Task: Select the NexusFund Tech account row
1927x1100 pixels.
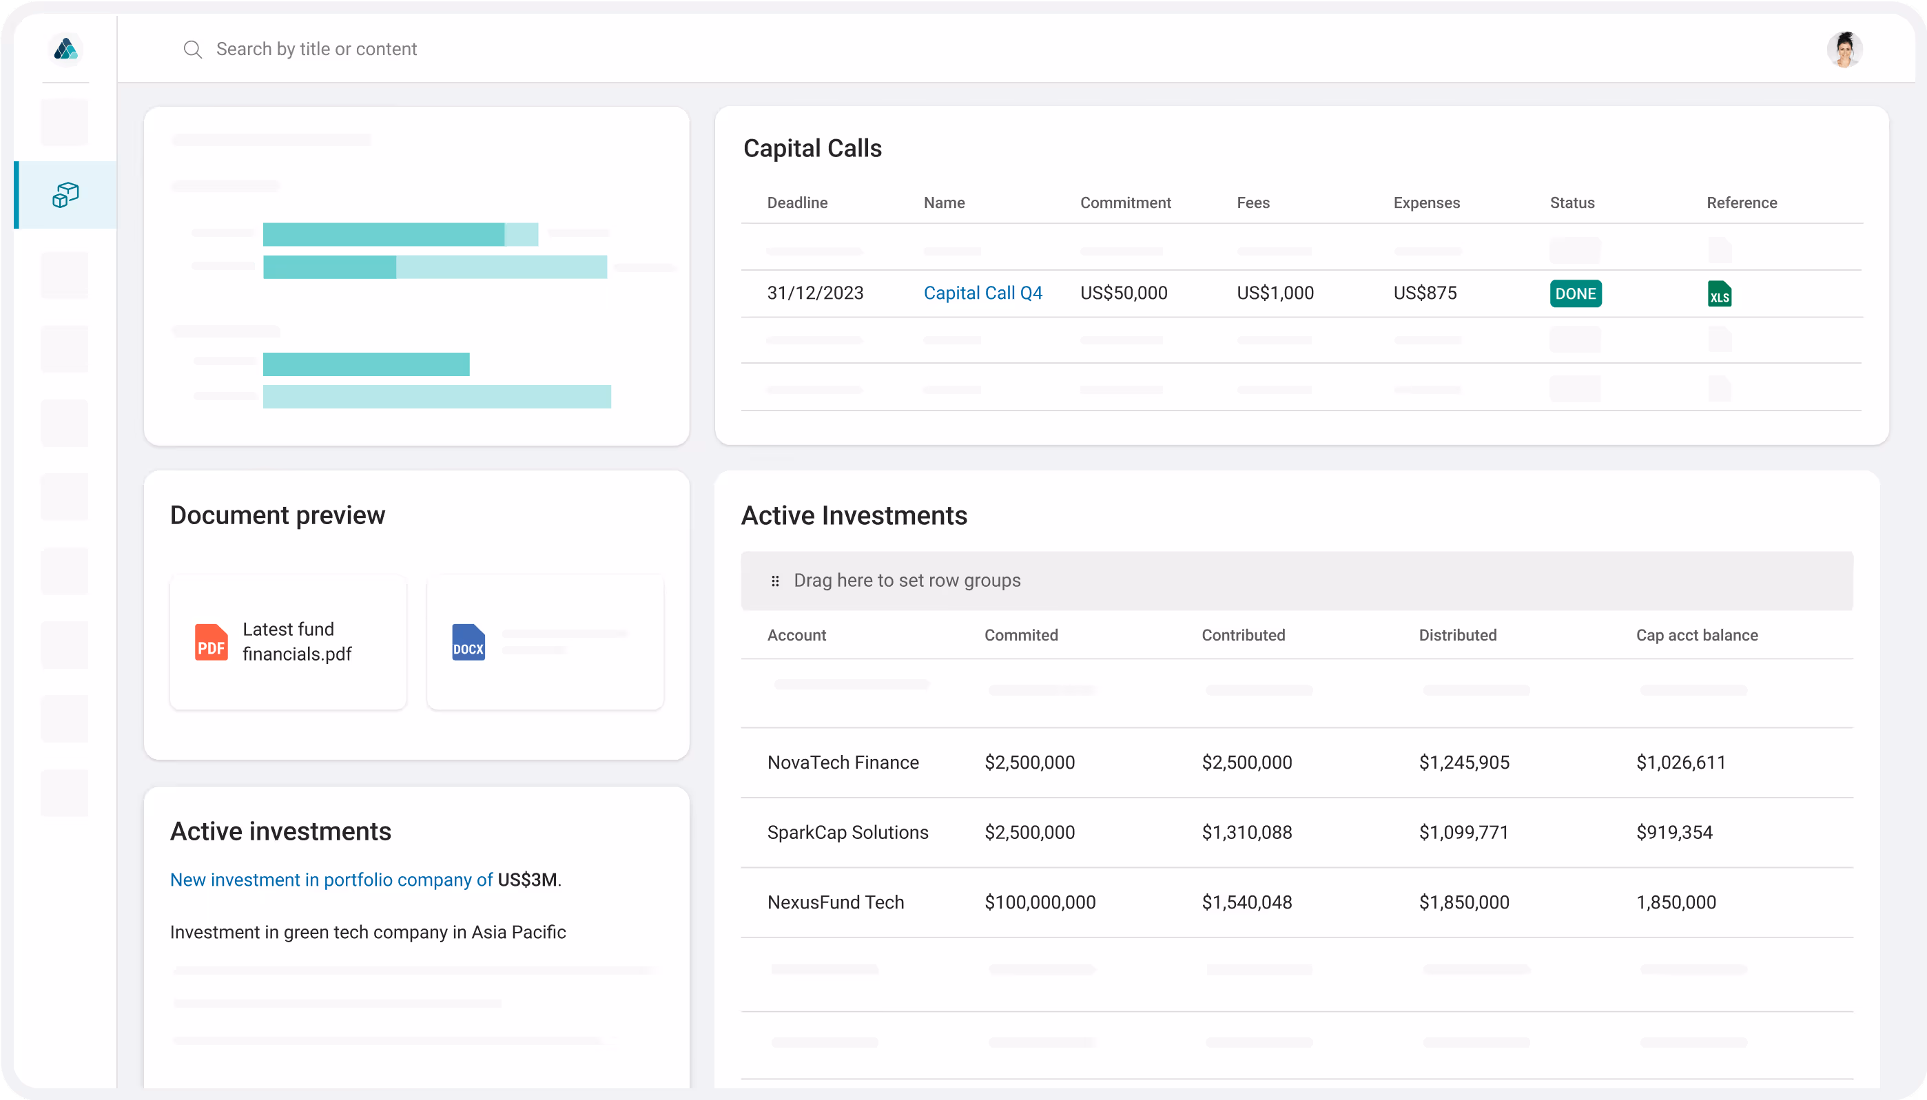Action: (x=835, y=902)
